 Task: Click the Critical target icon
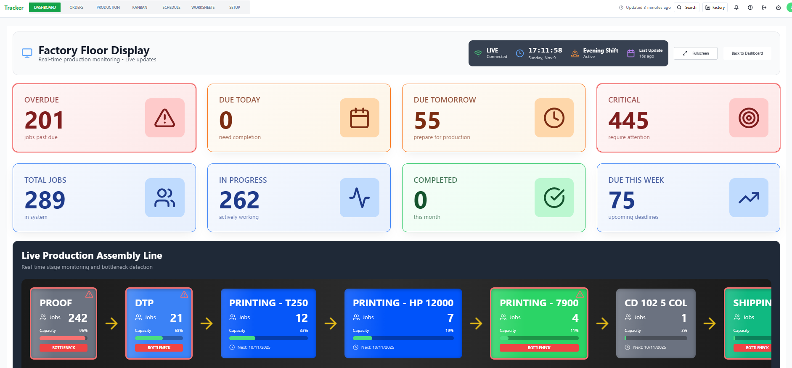749,118
